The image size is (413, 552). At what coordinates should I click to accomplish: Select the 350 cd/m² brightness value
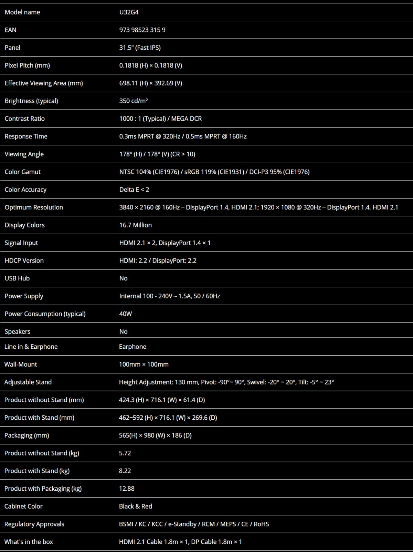[x=134, y=101]
